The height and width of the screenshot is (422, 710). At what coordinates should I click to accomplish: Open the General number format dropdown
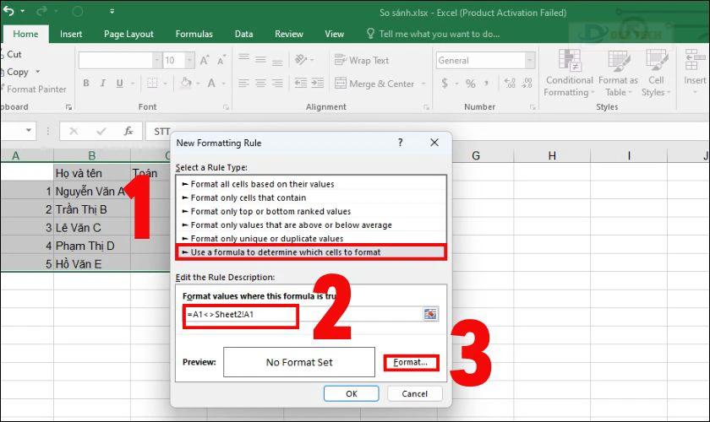(529, 60)
